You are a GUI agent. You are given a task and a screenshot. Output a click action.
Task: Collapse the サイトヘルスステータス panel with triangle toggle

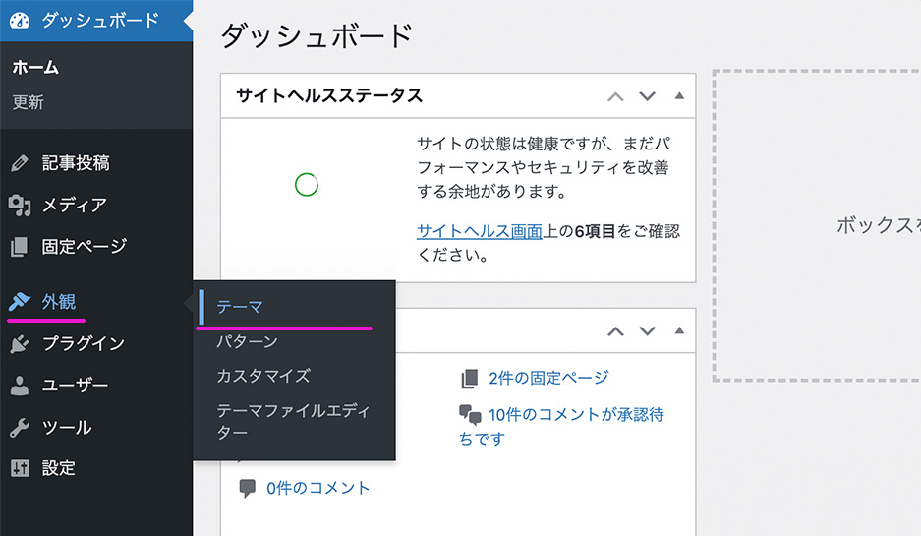click(x=678, y=96)
